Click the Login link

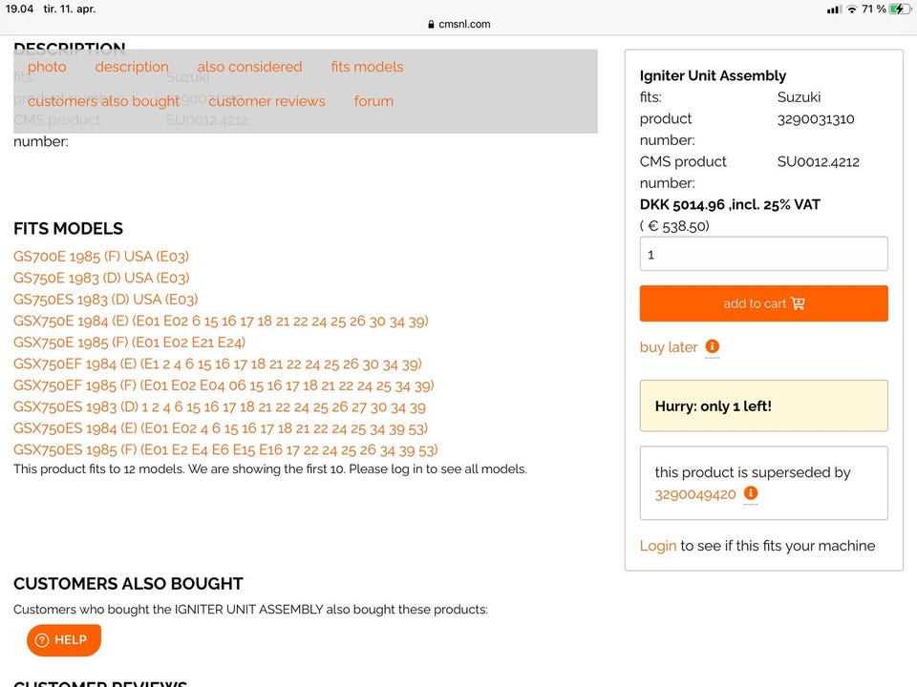(658, 546)
